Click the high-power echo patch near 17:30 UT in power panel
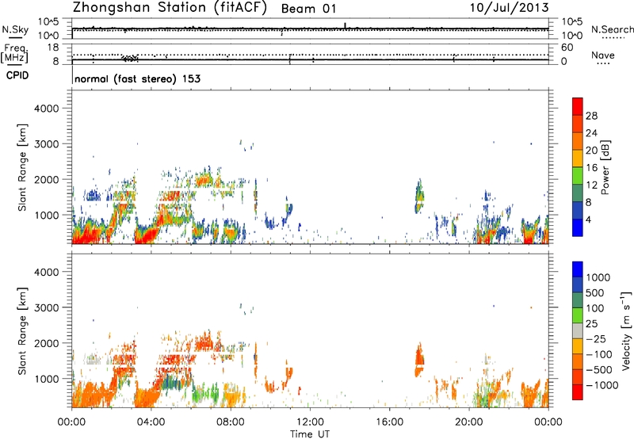Viewport: 634px width, 439px height. click(x=419, y=196)
